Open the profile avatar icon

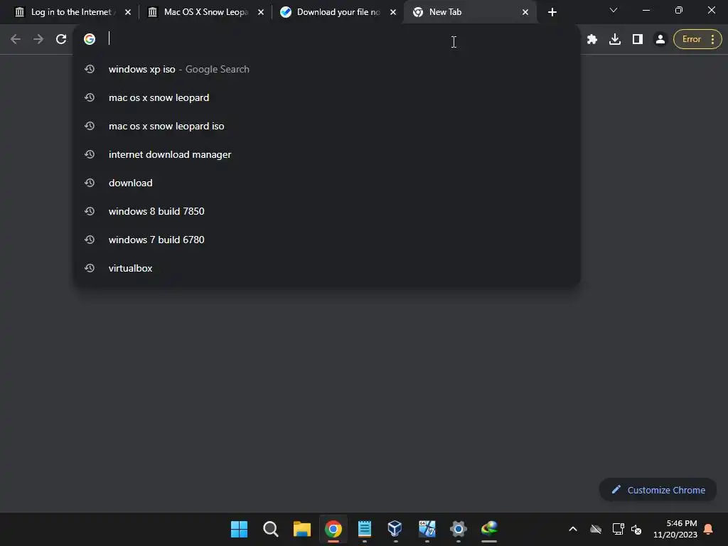(x=660, y=39)
